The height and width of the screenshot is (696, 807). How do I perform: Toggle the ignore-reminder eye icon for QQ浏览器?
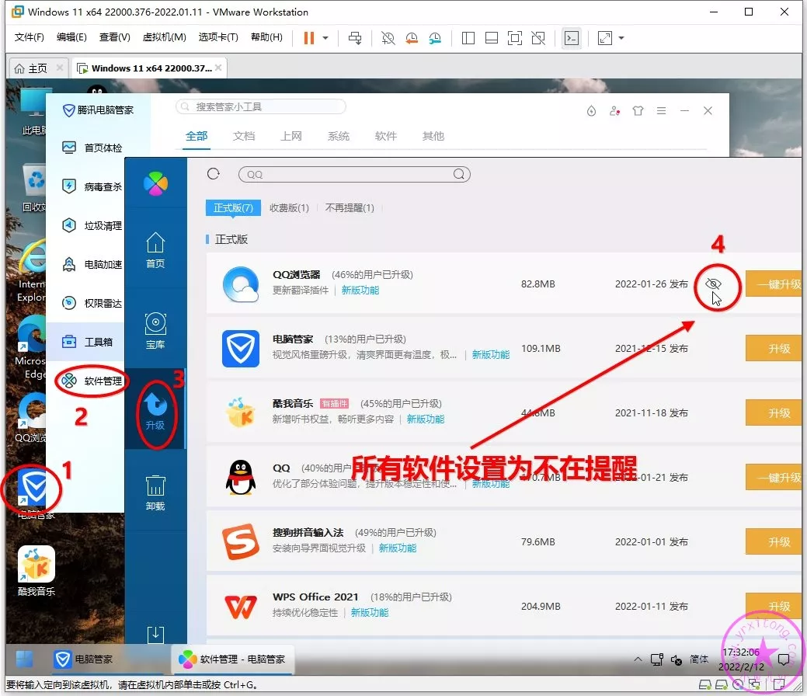pos(713,284)
